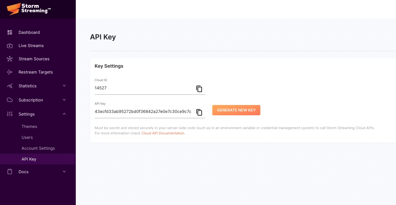The height and width of the screenshot is (205, 396).
Task: Open the Themes settings page
Action: tap(29, 126)
